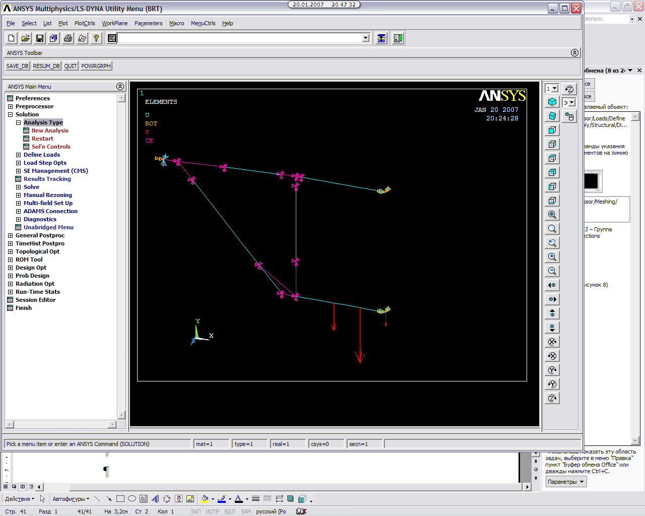
Task: Click the QUIT button in ANSYS Toolbar
Action: (x=71, y=66)
